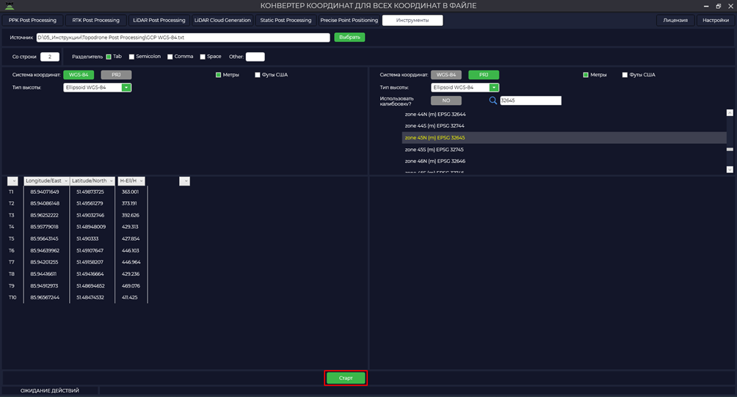Screen dimensions: 737x397
Task: Open the Настройки section
Action: pos(716,21)
